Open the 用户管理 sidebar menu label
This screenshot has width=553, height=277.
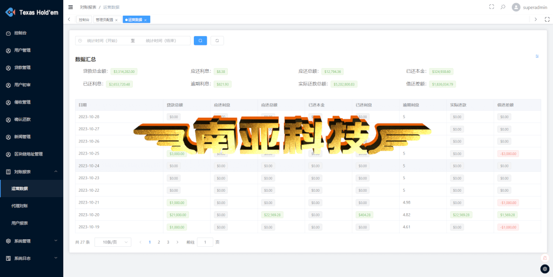tap(23, 50)
